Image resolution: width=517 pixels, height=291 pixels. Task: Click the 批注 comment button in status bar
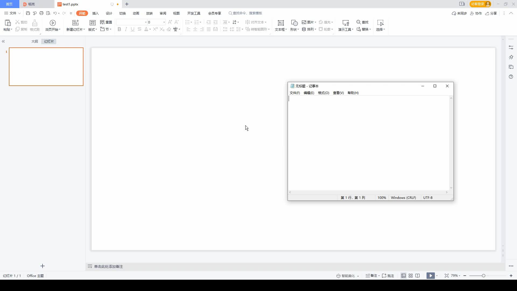pyautogui.click(x=388, y=276)
